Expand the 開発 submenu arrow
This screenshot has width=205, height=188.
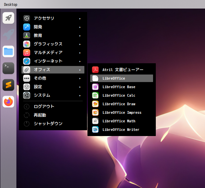click(80, 27)
